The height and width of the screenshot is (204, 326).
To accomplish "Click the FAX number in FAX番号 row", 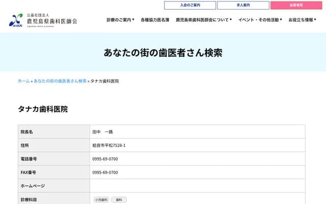I will tap(105, 173).
